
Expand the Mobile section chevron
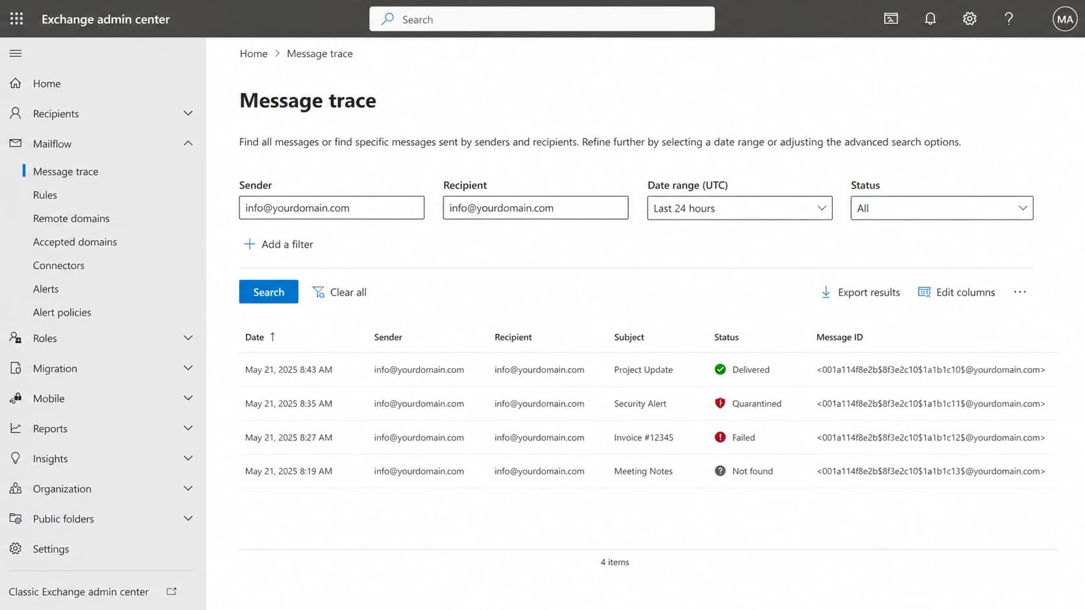pos(188,398)
